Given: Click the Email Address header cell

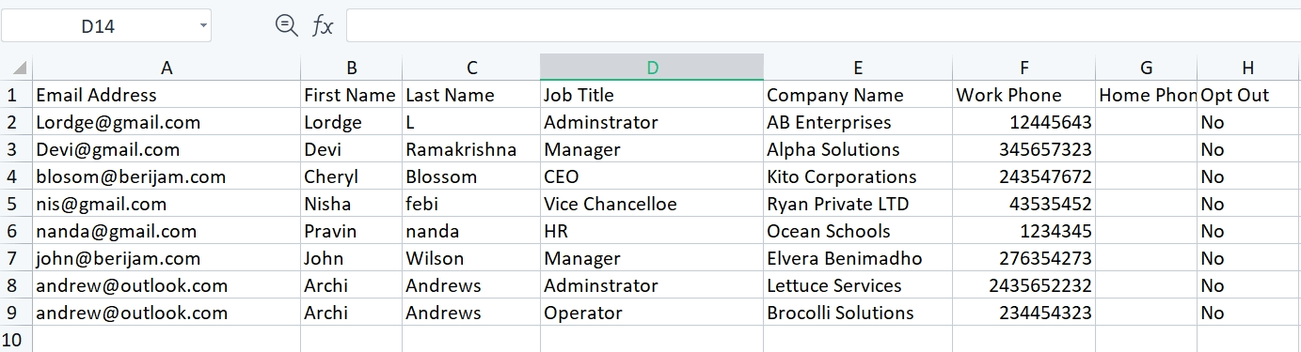Looking at the screenshot, I should 167,95.
